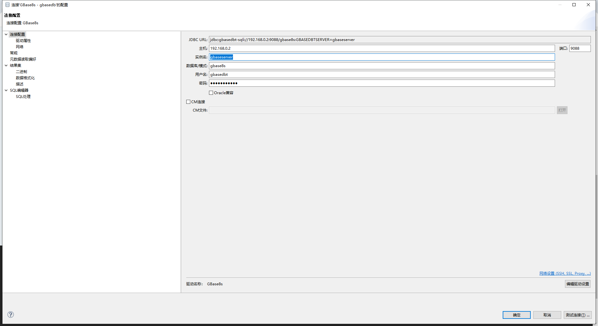Open 元数据读取偏好 page
The width and height of the screenshot is (598, 326).
pyautogui.click(x=23, y=59)
